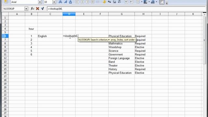Expand the Borders dropdown arrow
The width and height of the screenshot is (208, 117).
click(x=142, y=2)
